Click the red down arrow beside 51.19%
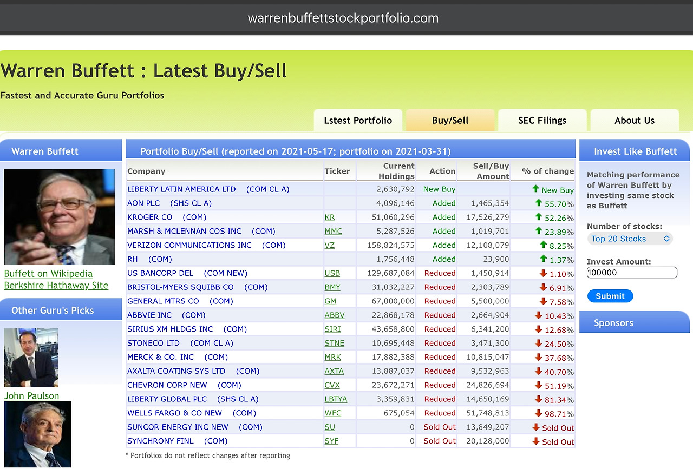The height and width of the screenshot is (469, 693). [538, 386]
